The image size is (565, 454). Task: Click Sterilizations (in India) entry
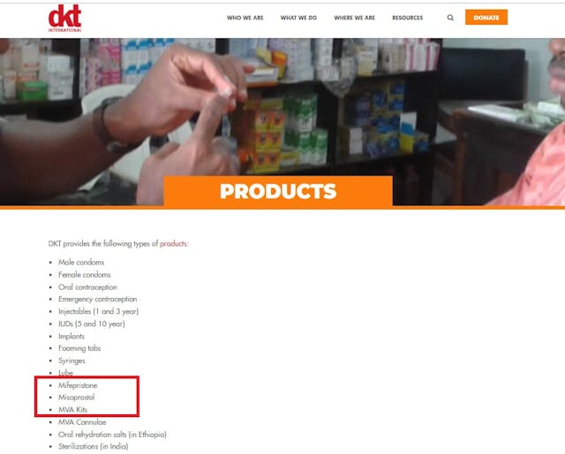click(94, 446)
